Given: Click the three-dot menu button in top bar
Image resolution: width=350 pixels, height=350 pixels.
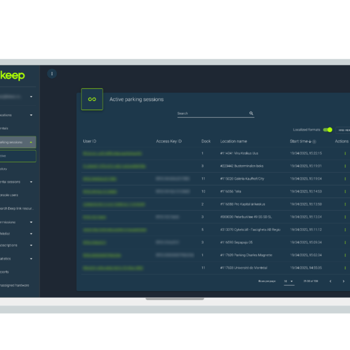Looking at the screenshot, I should [52, 74].
